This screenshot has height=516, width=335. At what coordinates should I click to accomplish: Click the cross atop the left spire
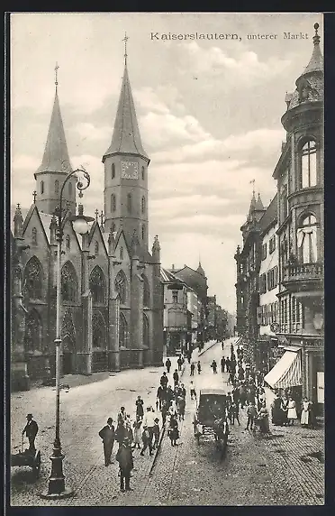[57, 73]
